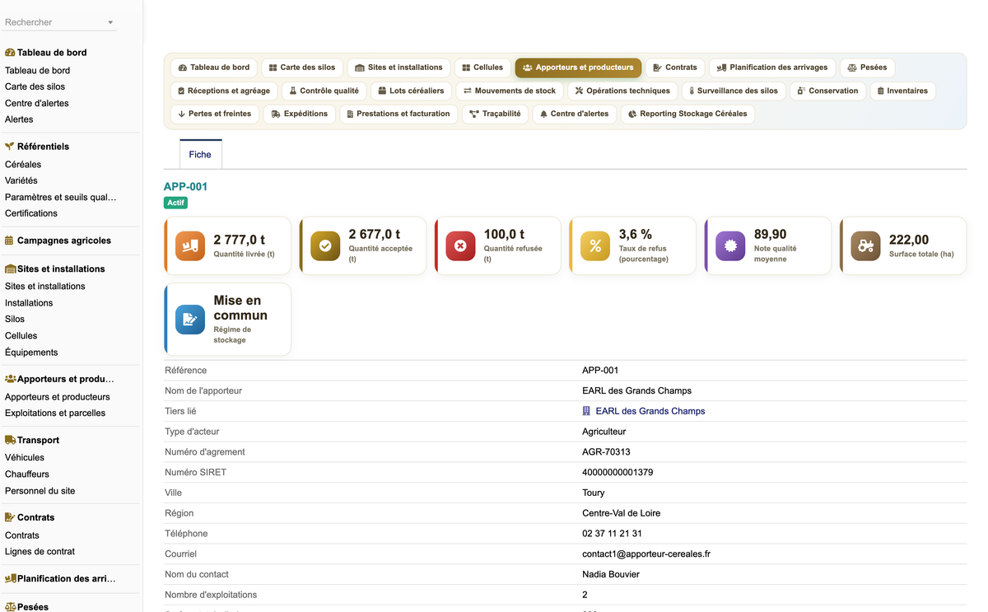Click the APP-001 record title
The image size is (988, 612).
point(185,186)
